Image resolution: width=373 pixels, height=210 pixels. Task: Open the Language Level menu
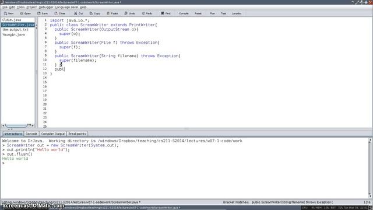[x=66, y=7]
